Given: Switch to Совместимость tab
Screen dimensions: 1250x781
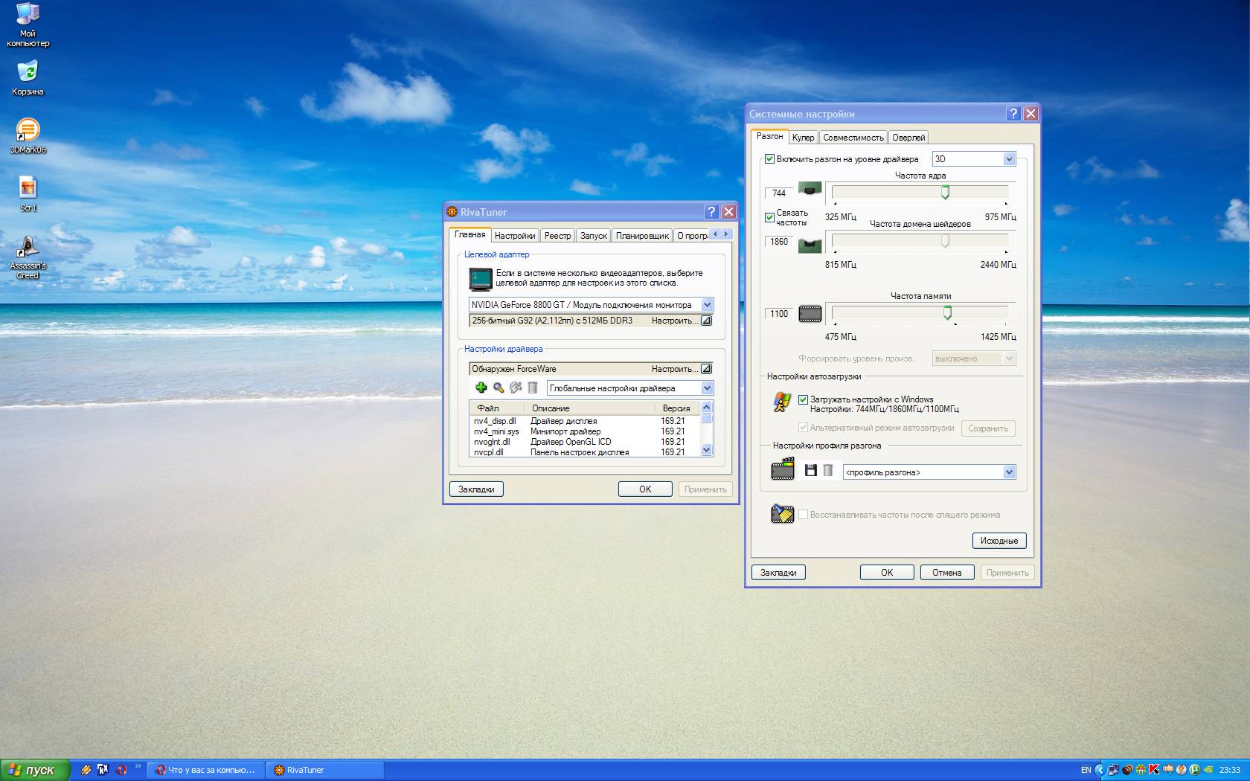Looking at the screenshot, I should click(x=853, y=138).
